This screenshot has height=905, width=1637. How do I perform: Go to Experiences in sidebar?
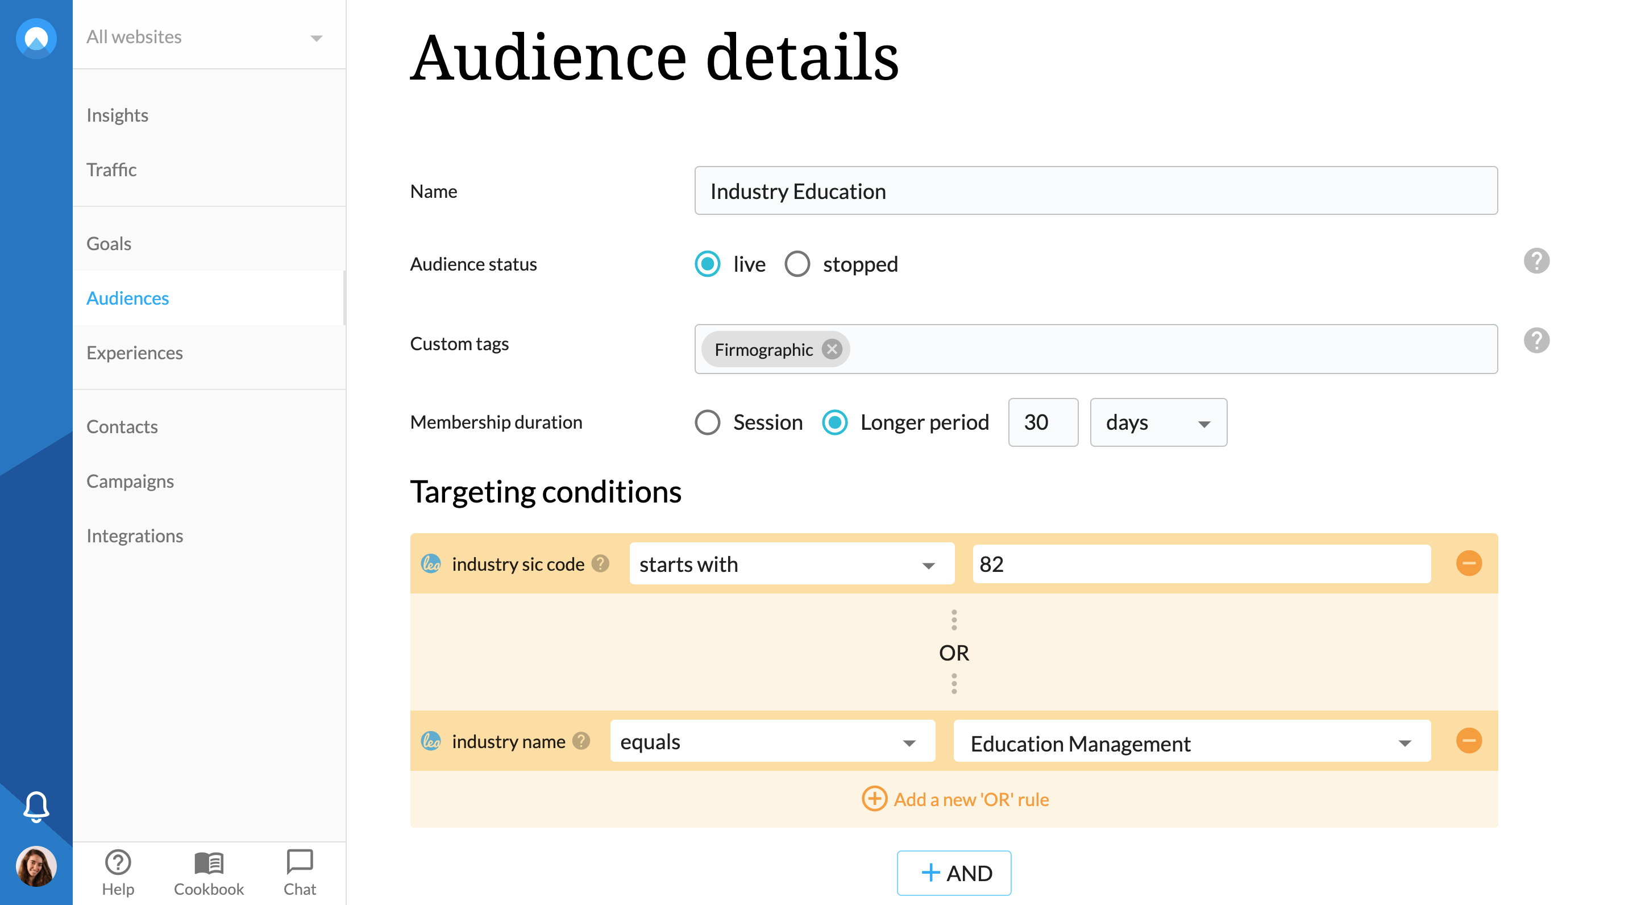(x=135, y=352)
